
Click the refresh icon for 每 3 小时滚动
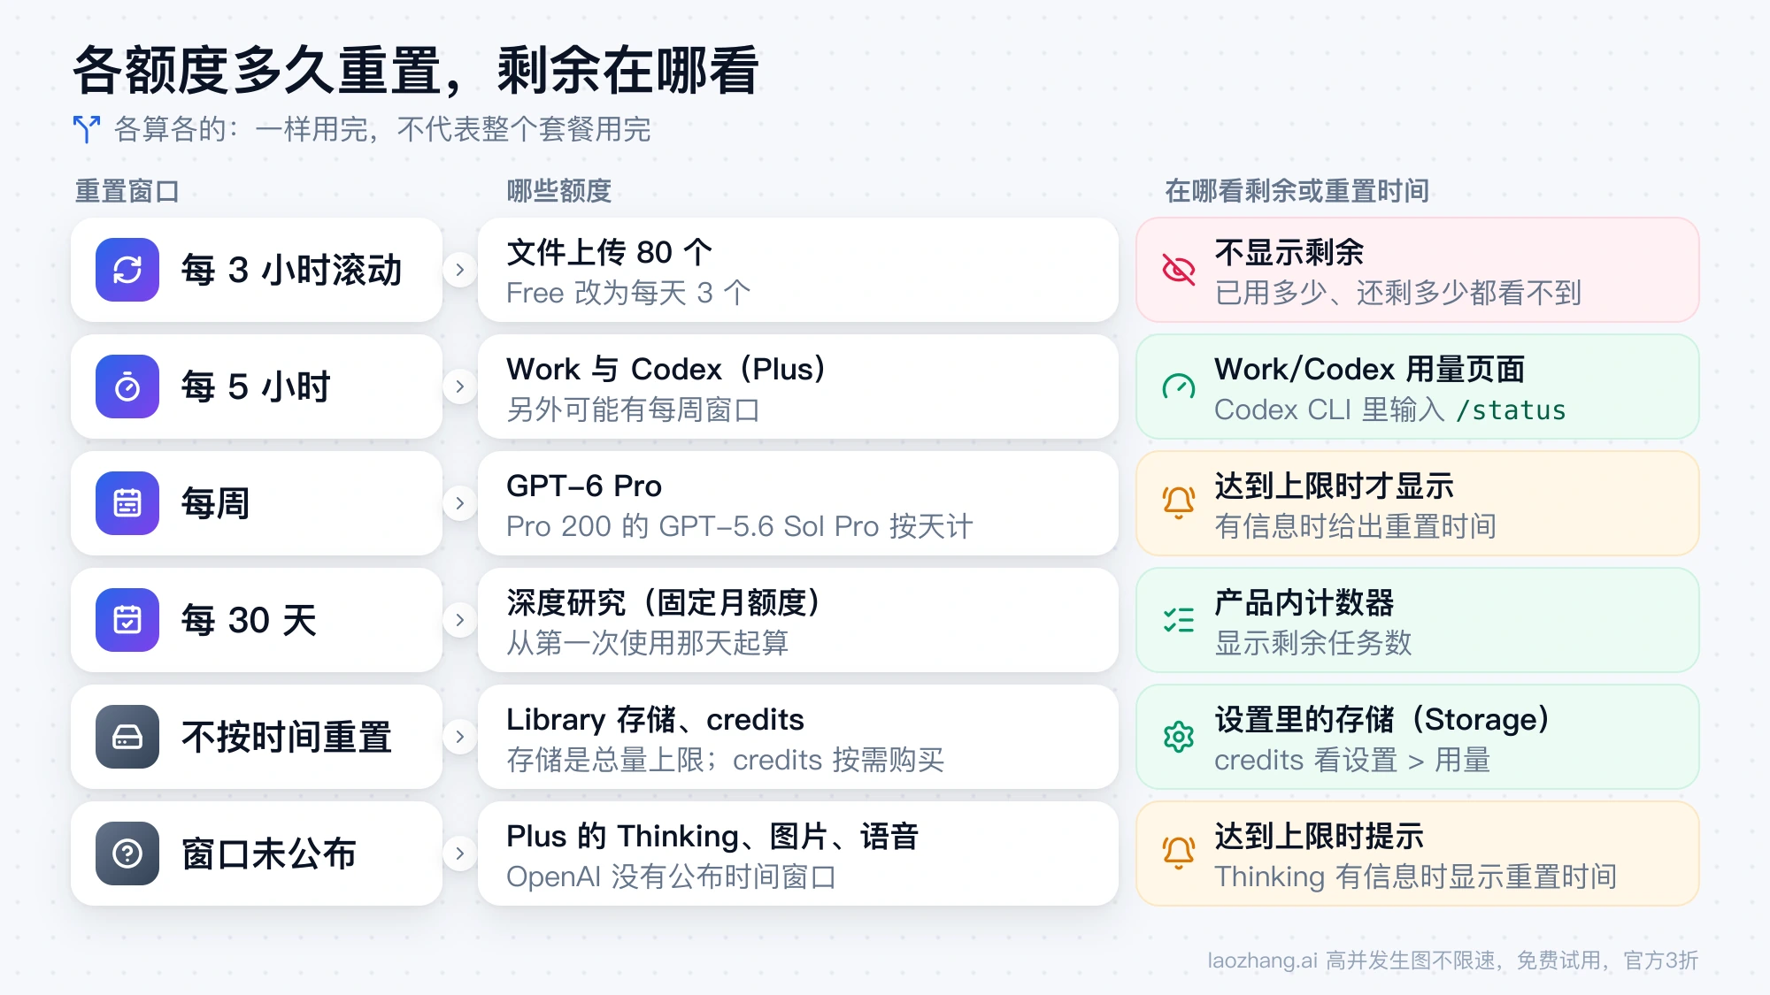point(127,270)
